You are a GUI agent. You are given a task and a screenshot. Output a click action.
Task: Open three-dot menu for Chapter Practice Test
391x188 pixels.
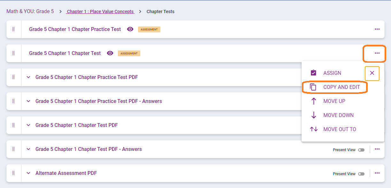point(377,29)
